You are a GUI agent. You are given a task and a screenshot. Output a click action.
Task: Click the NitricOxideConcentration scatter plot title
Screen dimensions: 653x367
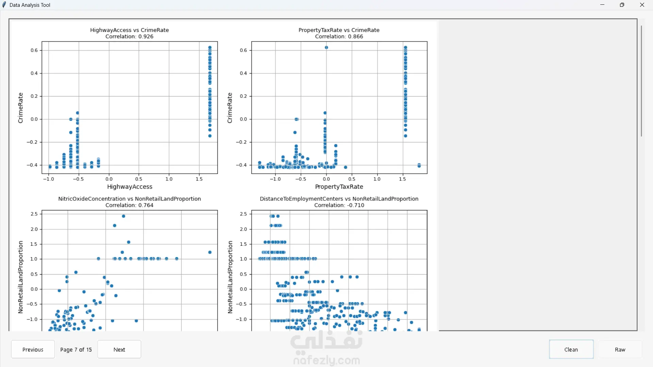click(x=130, y=199)
